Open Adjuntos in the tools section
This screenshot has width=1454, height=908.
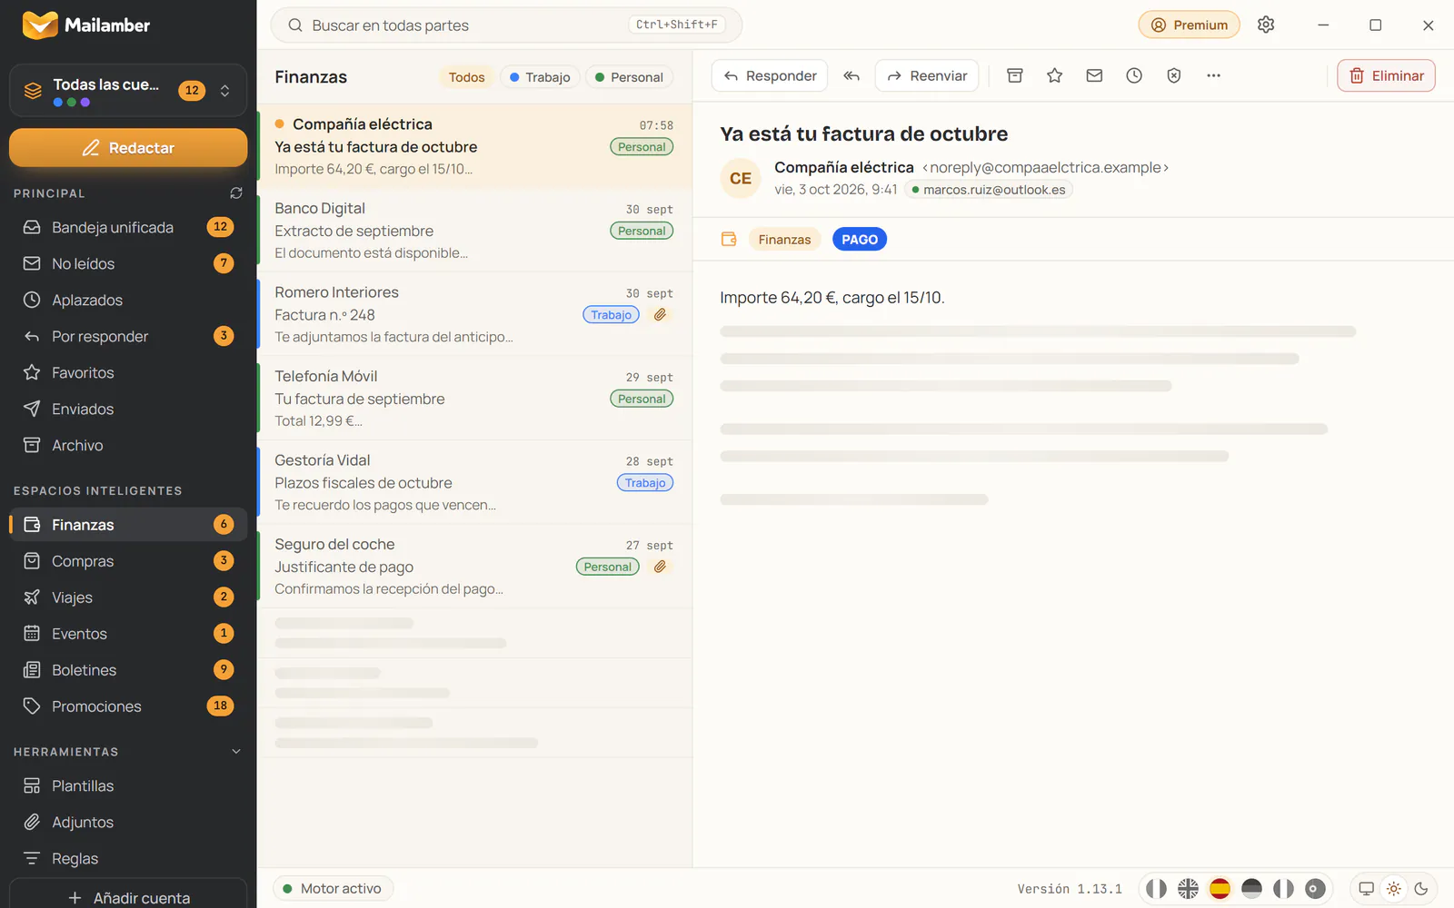(127, 822)
